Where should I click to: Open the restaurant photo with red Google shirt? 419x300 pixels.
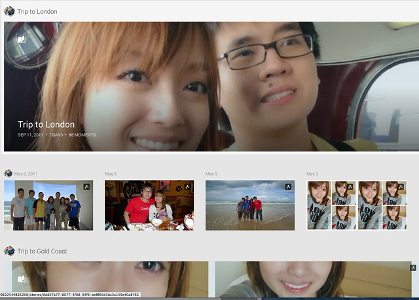point(149,205)
